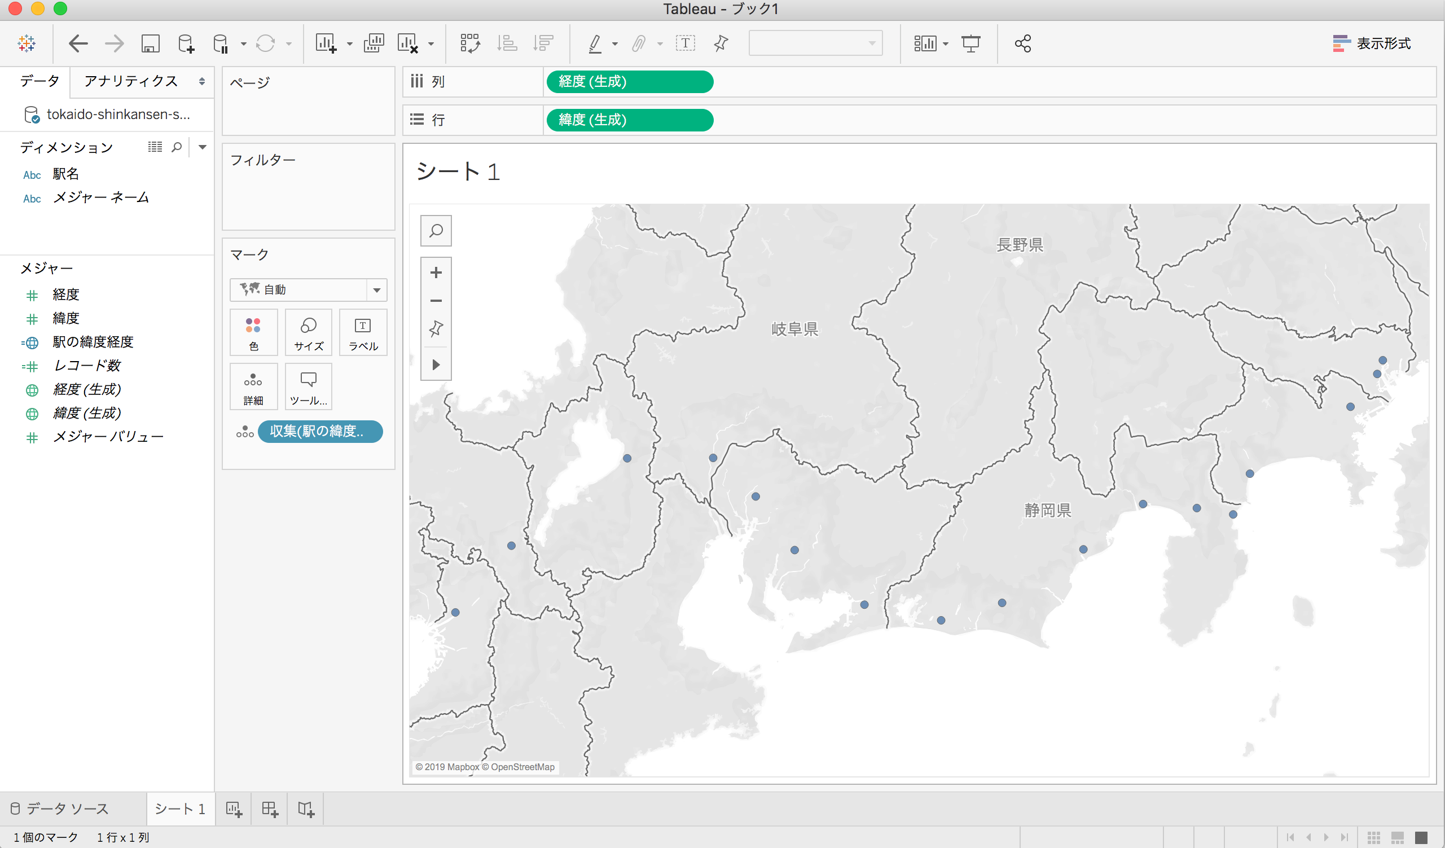The height and width of the screenshot is (848, 1445).
Task: Swap rows and columns axes
Action: (470, 43)
